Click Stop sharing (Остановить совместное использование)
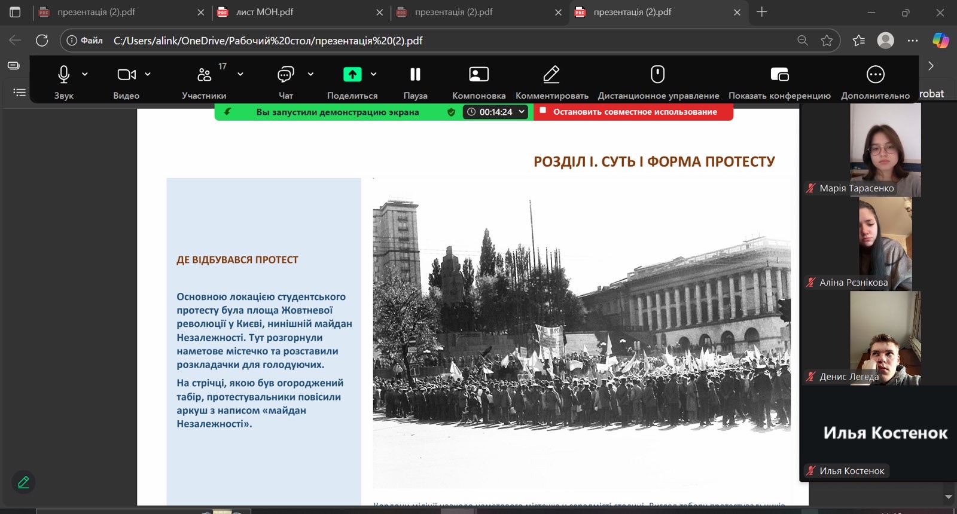Screen dimensions: 957x514 (634, 112)
